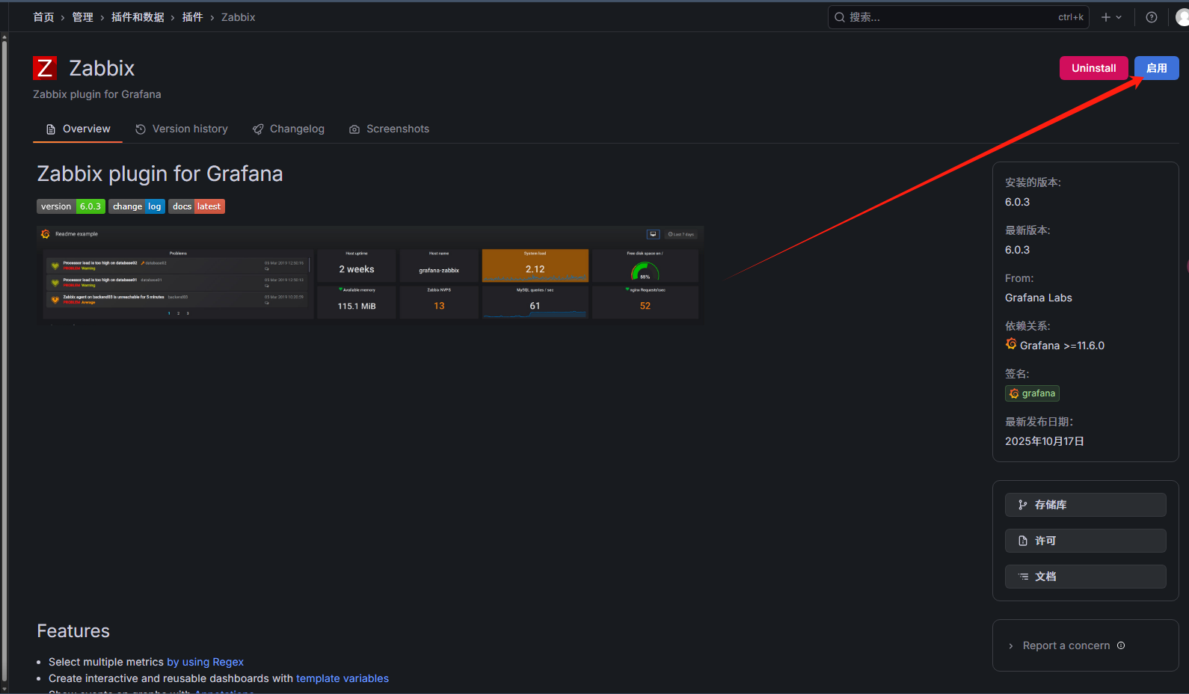Click the Features heading
Screen dimensions: 1189x694
coord(73,631)
